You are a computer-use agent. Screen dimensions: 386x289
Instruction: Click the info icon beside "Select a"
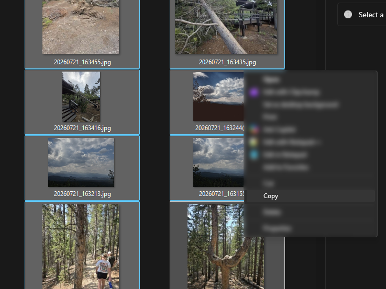click(348, 15)
